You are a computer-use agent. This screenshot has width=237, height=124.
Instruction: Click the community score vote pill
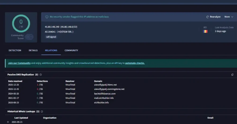[x=29, y=37]
